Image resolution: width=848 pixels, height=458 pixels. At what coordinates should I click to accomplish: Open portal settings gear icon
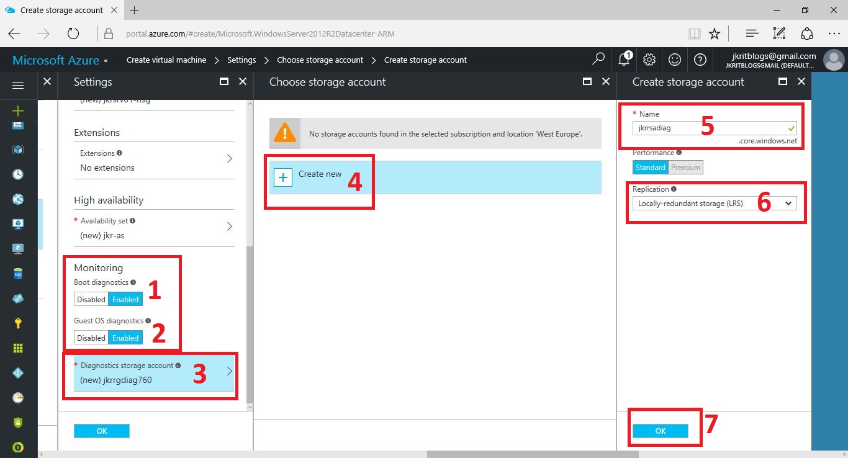coord(649,60)
